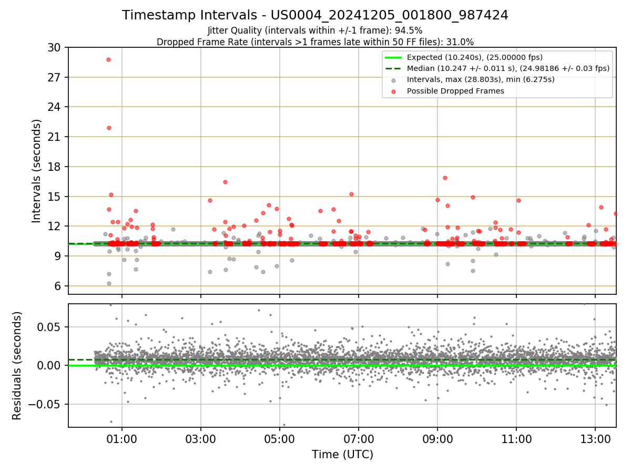Click the 05:00 x-axis tick label
The width and height of the screenshot is (631, 473).
280,439
